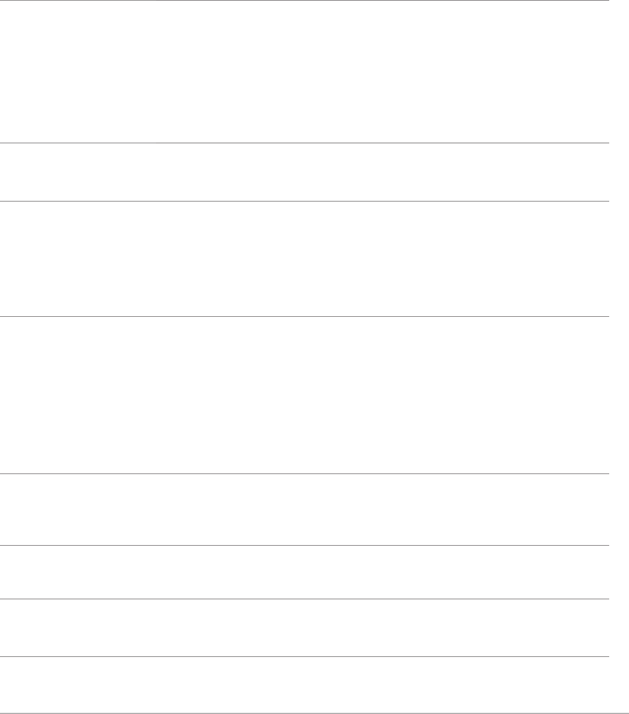This screenshot has width=629, height=714.
Task: Click the bottom-most horizontal border line
Action: coord(304,713)
